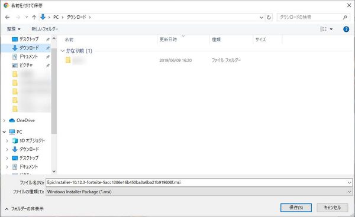
Task: Click the navigation pane scroll up arrow
Action: pyautogui.click(x=54, y=38)
